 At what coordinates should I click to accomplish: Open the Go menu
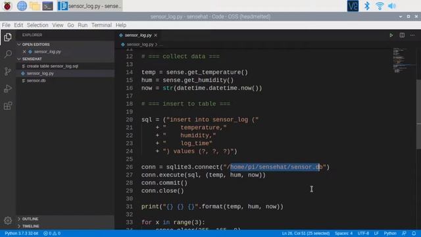(x=70, y=25)
